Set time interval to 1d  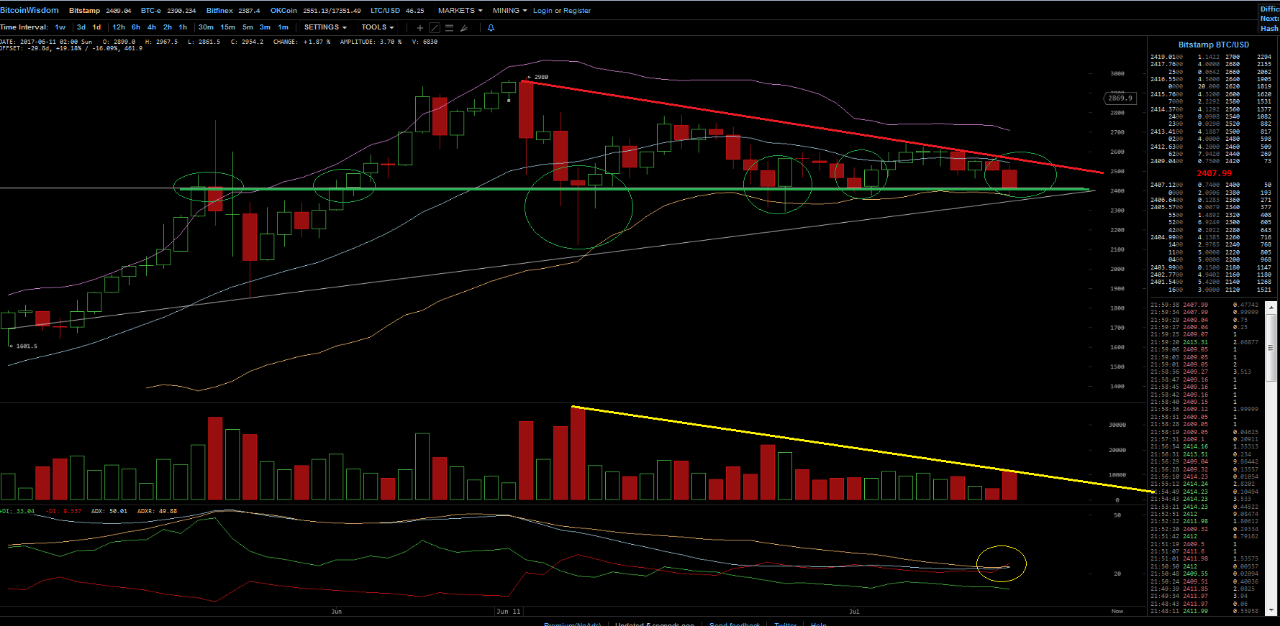96,27
